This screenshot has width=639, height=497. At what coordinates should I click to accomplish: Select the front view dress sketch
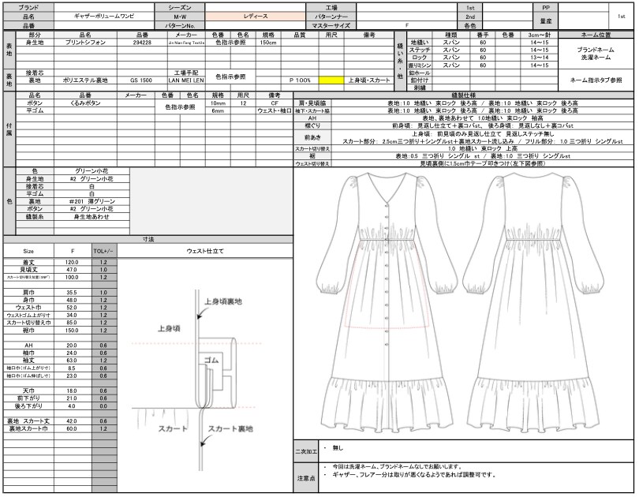[387, 302]
